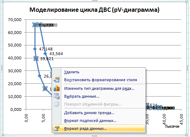190x137 pixels.
Task: Select the axis value 60,000
Action: 15,33
